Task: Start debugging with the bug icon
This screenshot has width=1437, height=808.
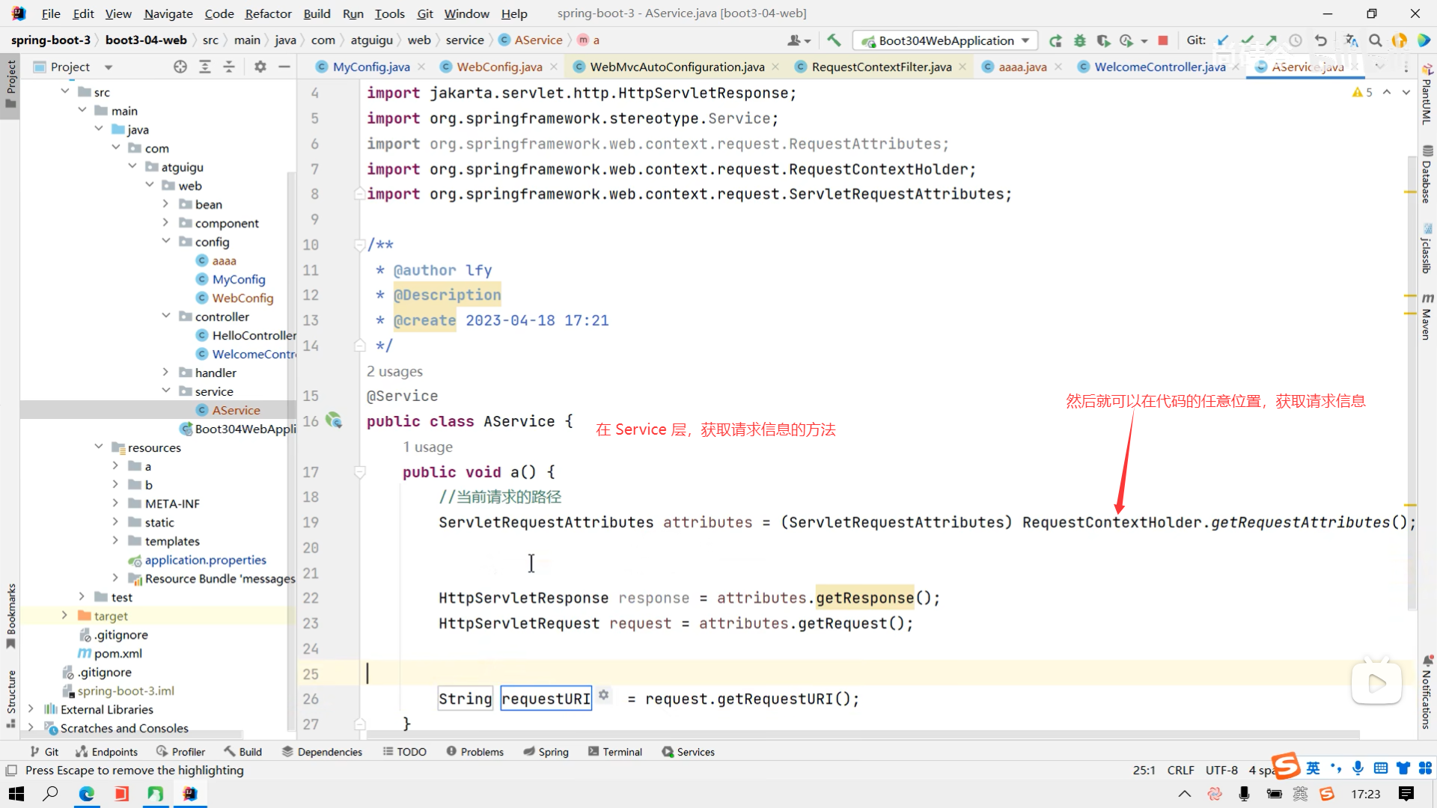Action: click(x=1079, y=40)
